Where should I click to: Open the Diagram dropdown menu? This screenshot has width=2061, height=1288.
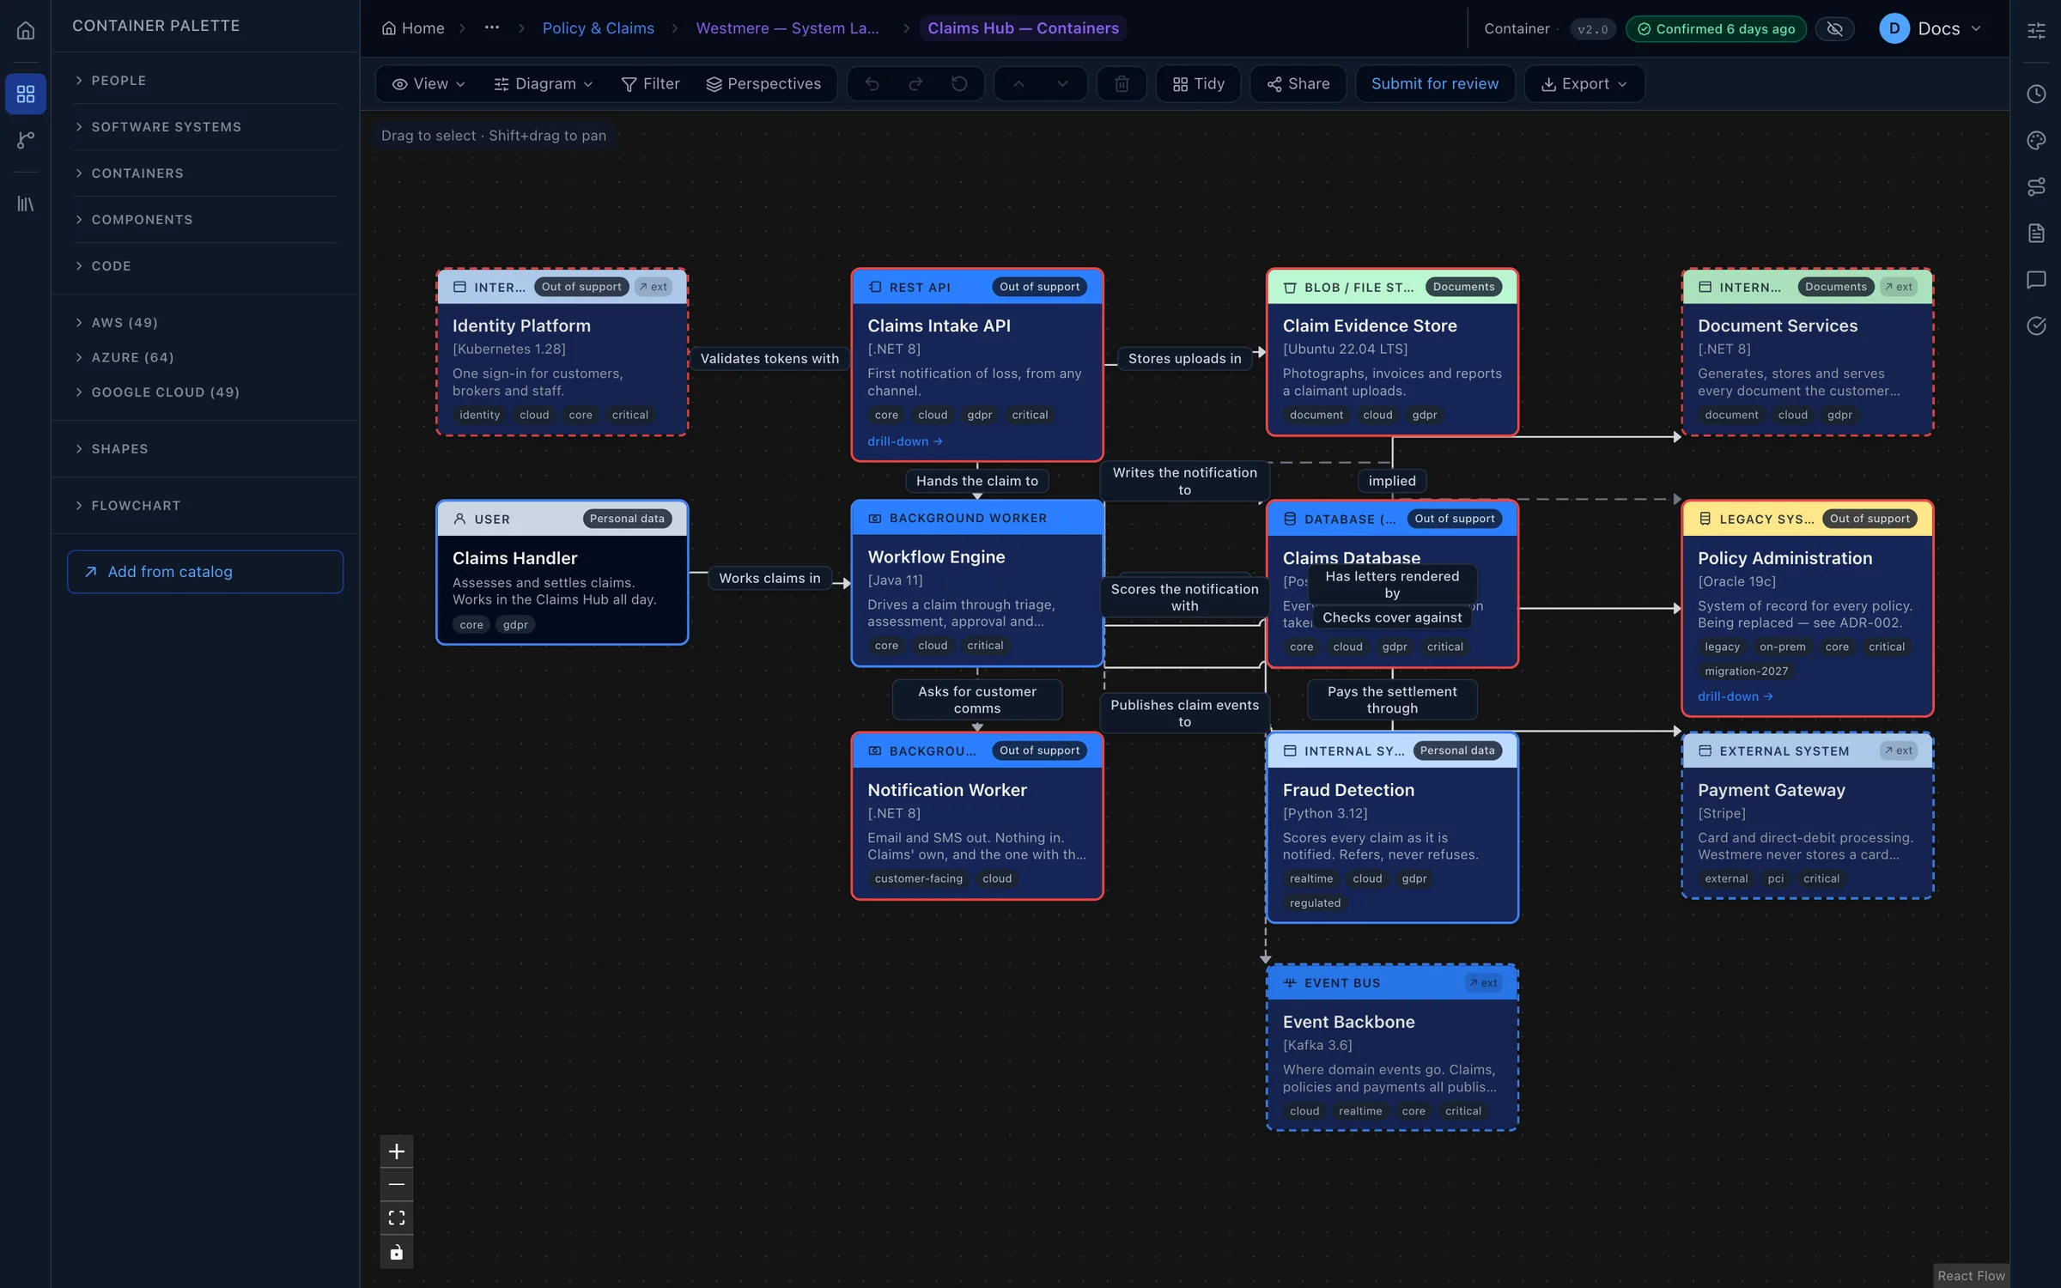pos(544,84)
